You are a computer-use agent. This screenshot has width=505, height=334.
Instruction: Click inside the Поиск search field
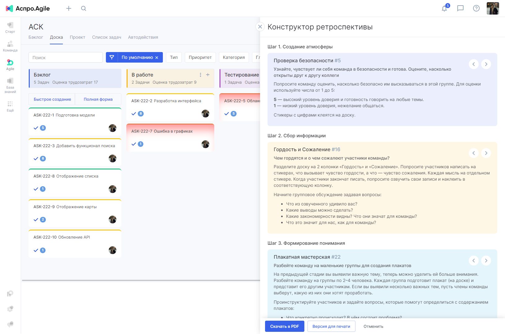click(65, 57)
